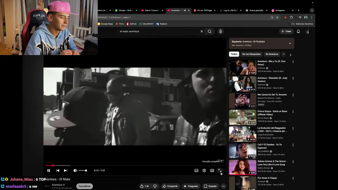Select the Todos filter chip
Image resolution: width=338 pixels, height=190 pixels.
234,54
